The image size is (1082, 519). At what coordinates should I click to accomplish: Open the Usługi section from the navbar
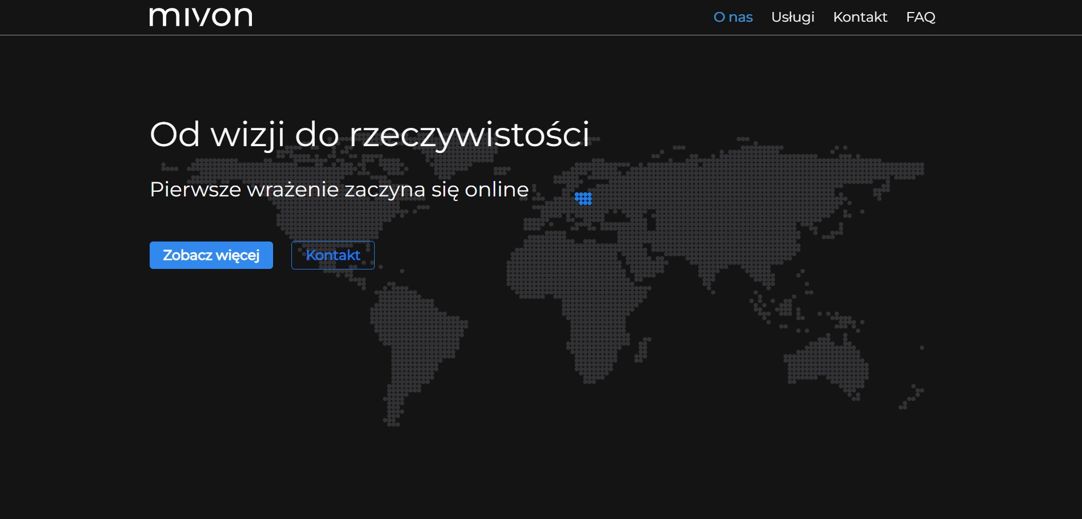tap(792, 17)
